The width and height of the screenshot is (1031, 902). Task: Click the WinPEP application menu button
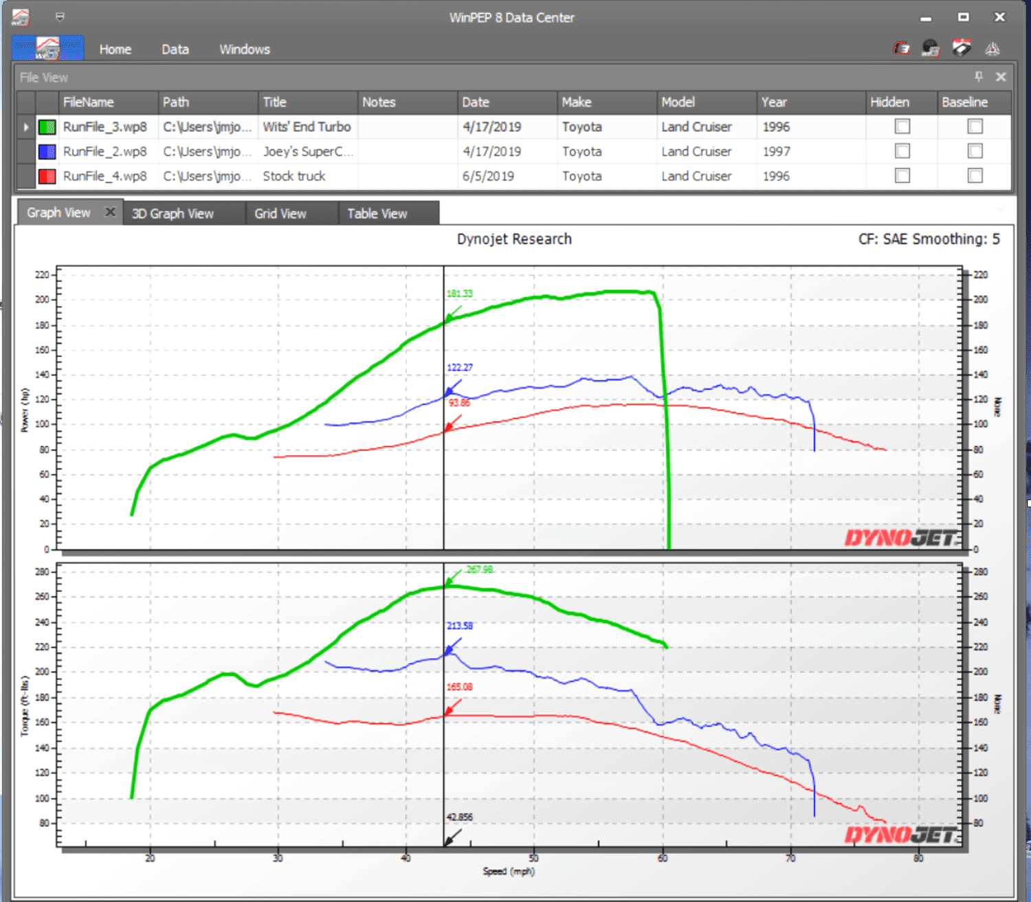[x=47, y=49]
